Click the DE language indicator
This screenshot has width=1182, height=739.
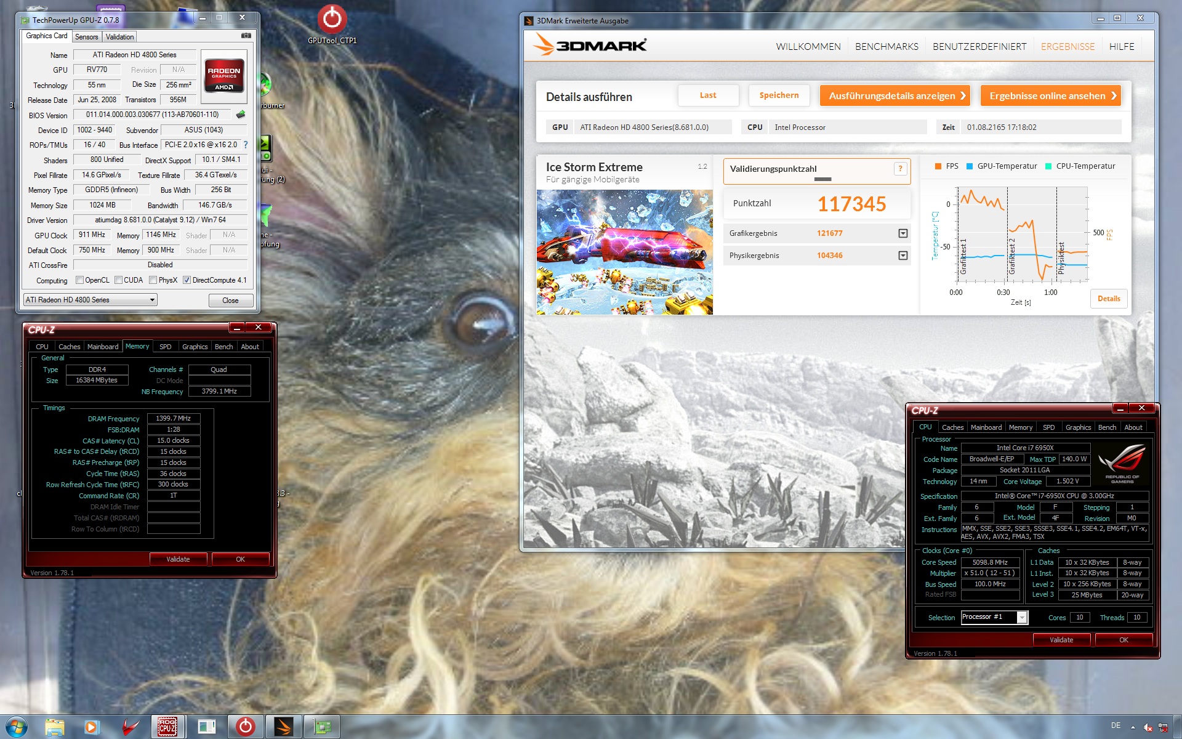[1116, 726]
